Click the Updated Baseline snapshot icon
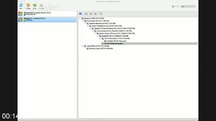Image resolution: width=216 pixels, height=121 pixels. click(x=87, y=24)
